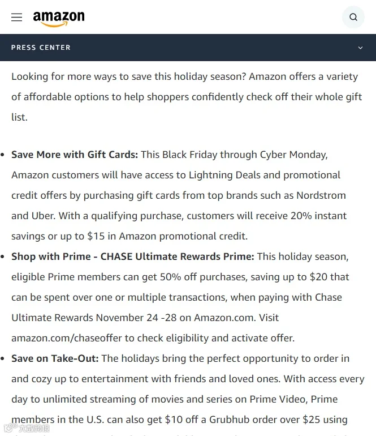Click the word Nordstrom in the text
376x436 pixels.
[x=321, y=195]
